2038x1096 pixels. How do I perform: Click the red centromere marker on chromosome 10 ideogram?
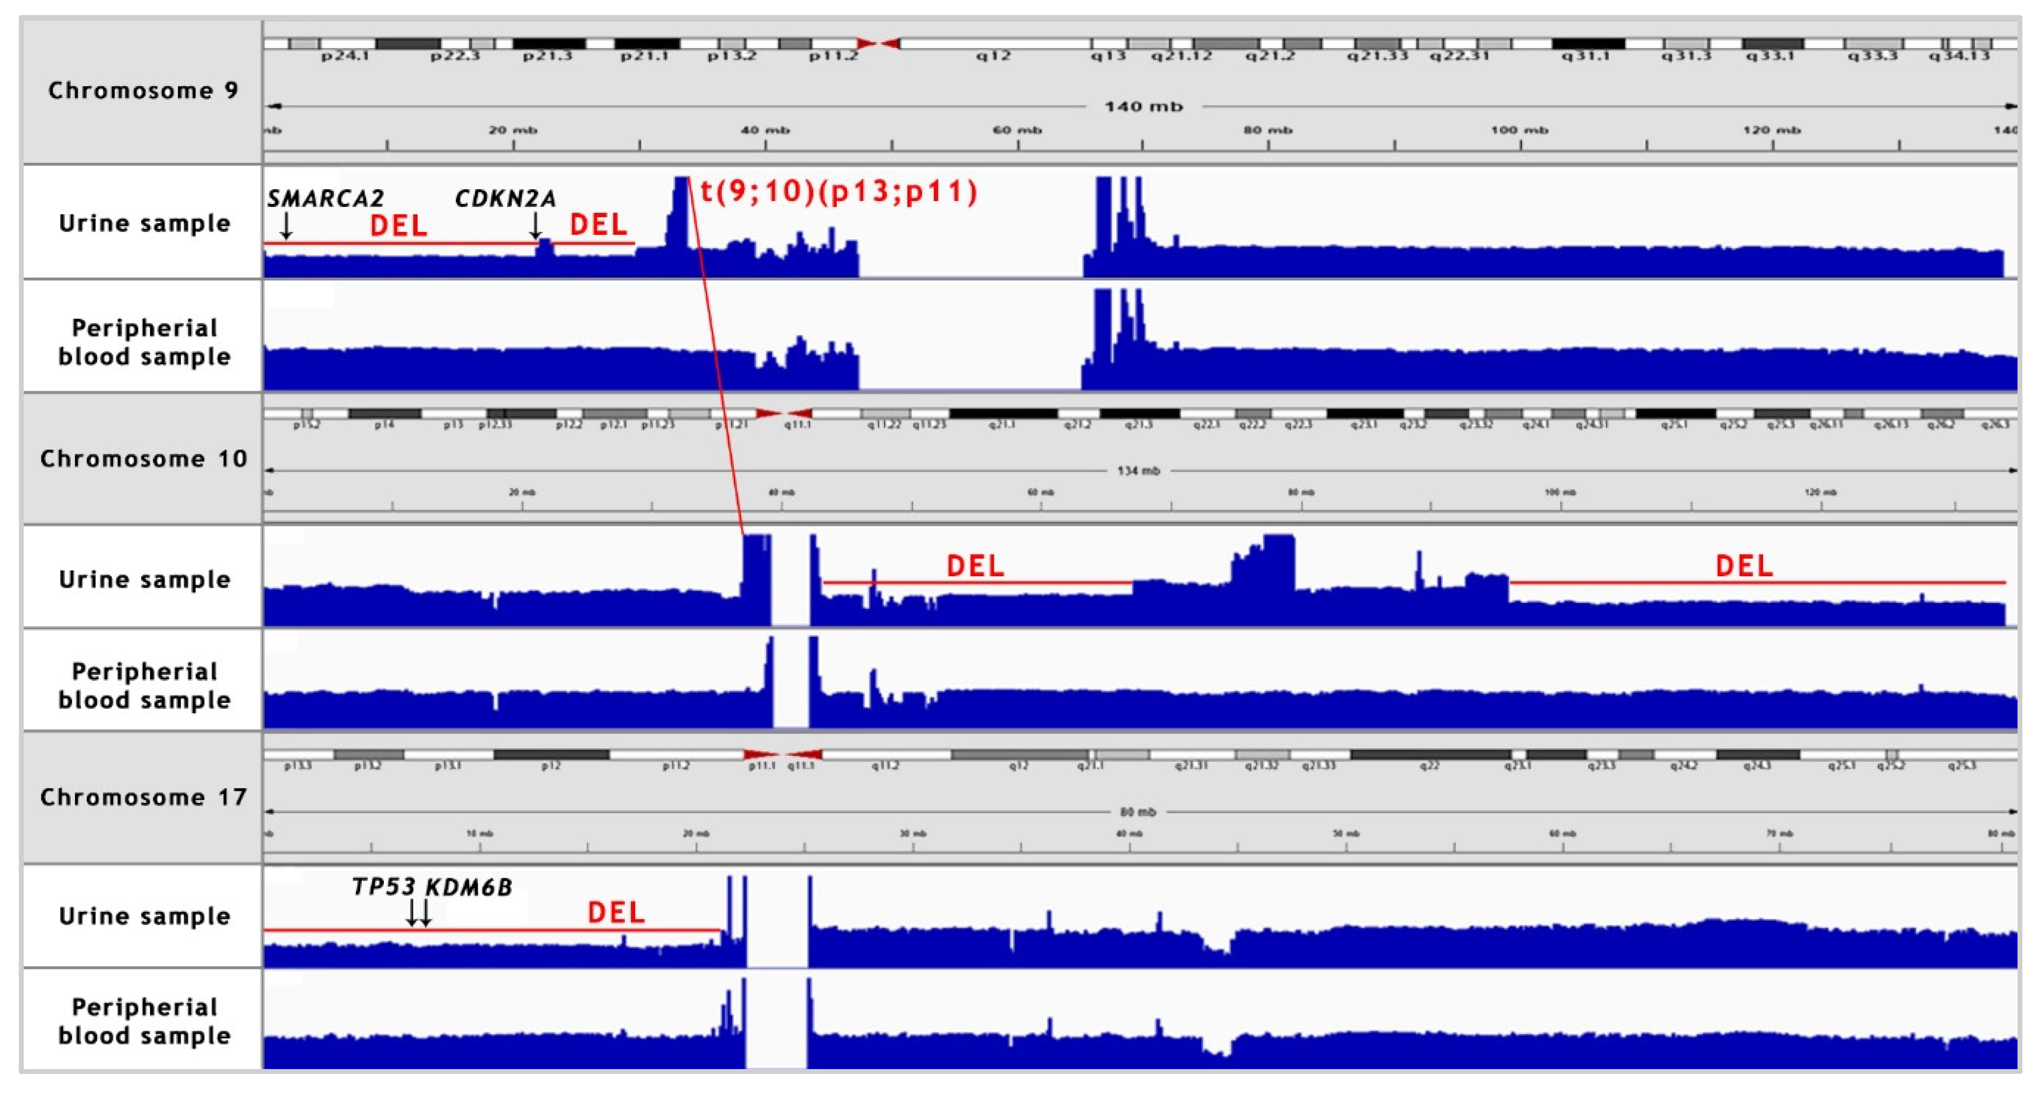point(783,413)
